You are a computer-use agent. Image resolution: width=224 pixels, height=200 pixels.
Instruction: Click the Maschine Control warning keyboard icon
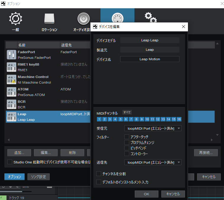tap(12, 79)
